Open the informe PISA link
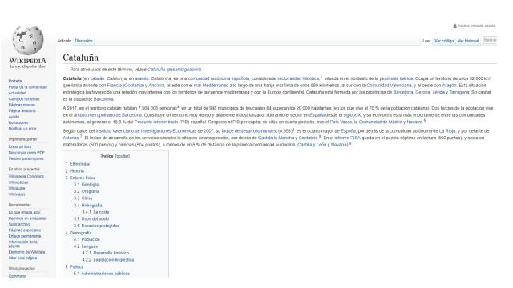Image resolution: width=513 pixels, height=288 pixels. pyautogui.click(x=347, y=138)
